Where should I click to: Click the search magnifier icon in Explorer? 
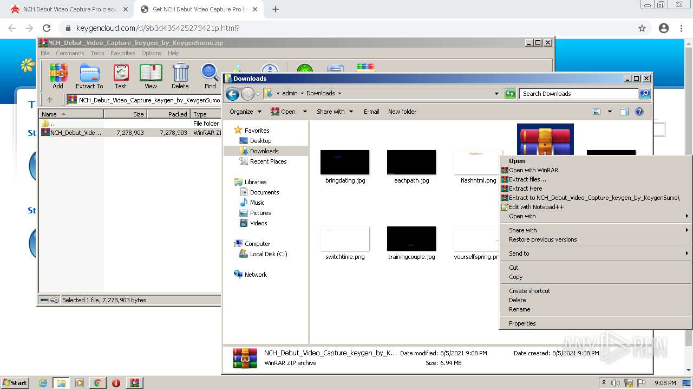pyautogui.click(x=644, y=94)
